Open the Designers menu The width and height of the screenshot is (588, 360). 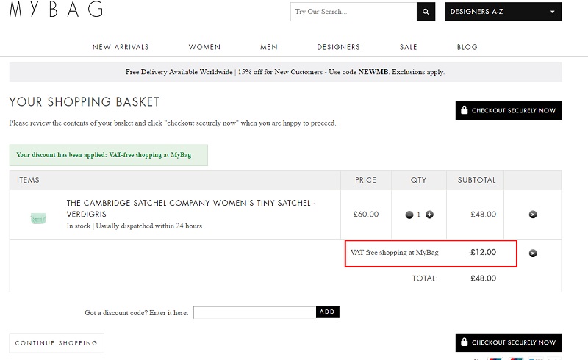(x=338, y=47)
